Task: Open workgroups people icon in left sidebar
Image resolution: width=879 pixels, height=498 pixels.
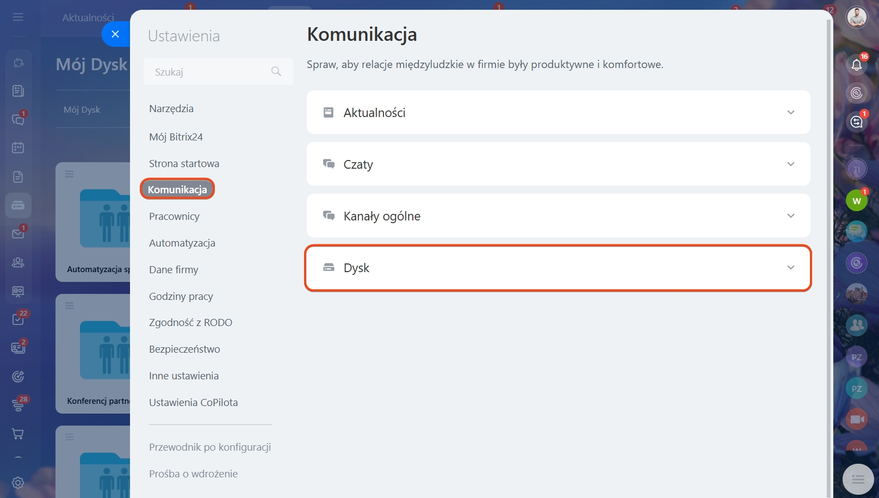Action: tap(18, 262)
